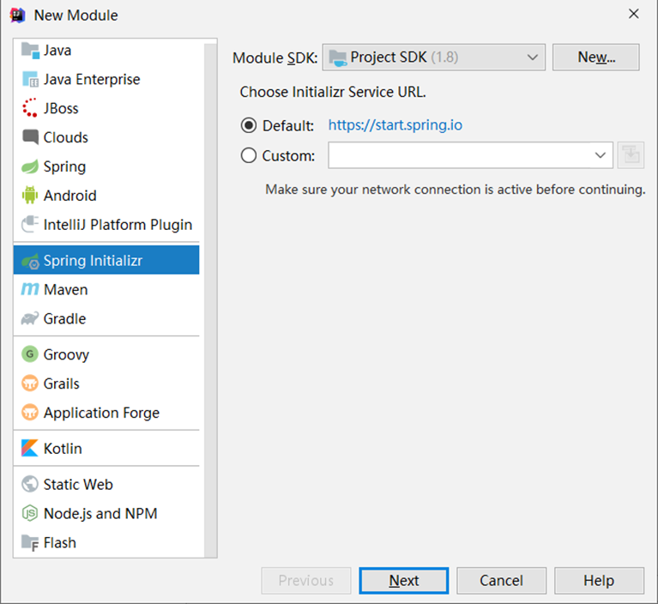The height and width of the screenshot is (604, 658).
Task: Click the Spring leaf icon
Action: (30, 166)
